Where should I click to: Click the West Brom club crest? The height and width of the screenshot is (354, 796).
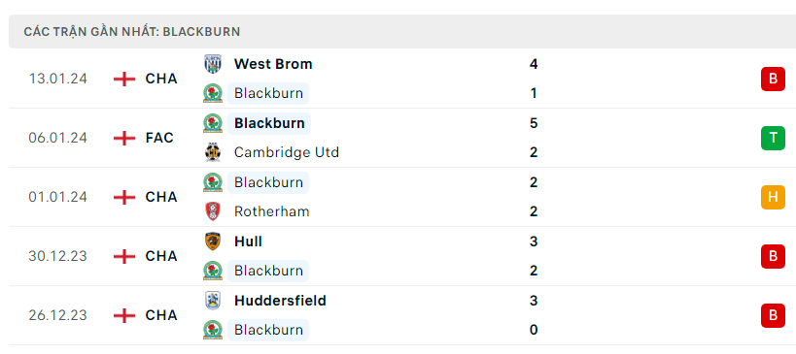pyautogui.click(x=213, y=64)
